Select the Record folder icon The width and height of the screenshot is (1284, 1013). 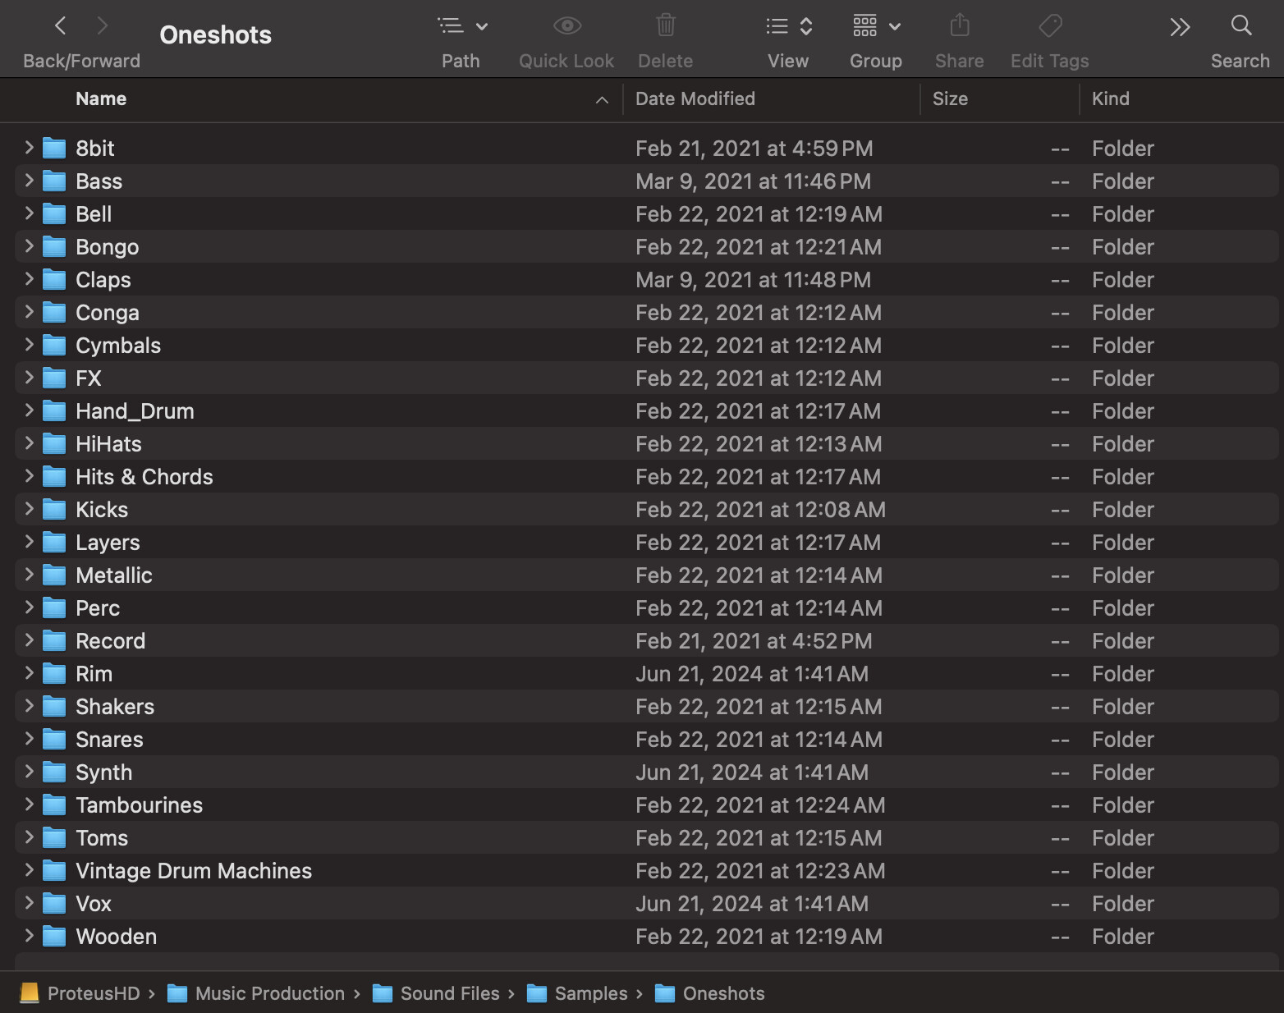pos(54,641)
